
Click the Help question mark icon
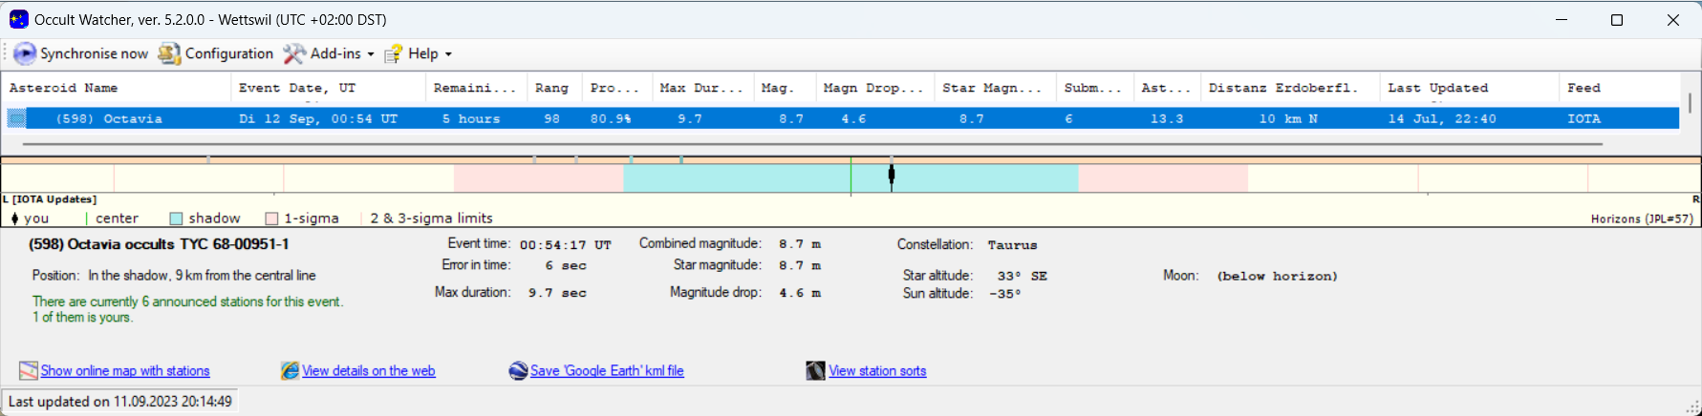point(393,54)
